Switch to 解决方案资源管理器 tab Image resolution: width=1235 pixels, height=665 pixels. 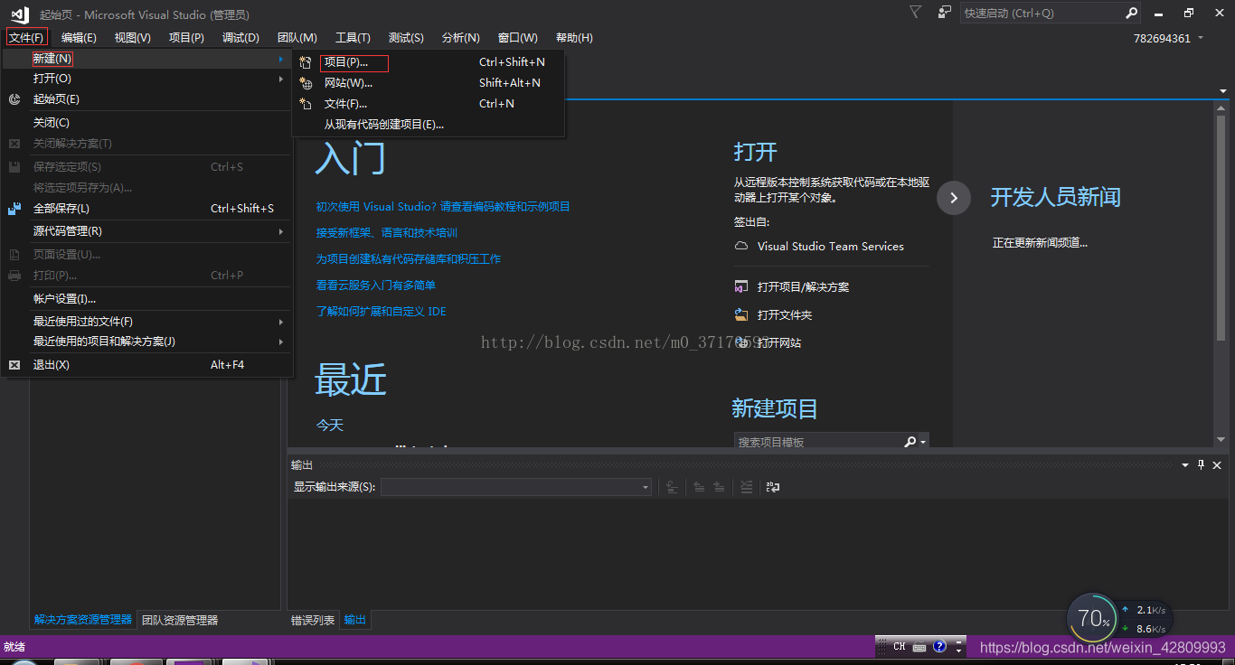point(83,620)
